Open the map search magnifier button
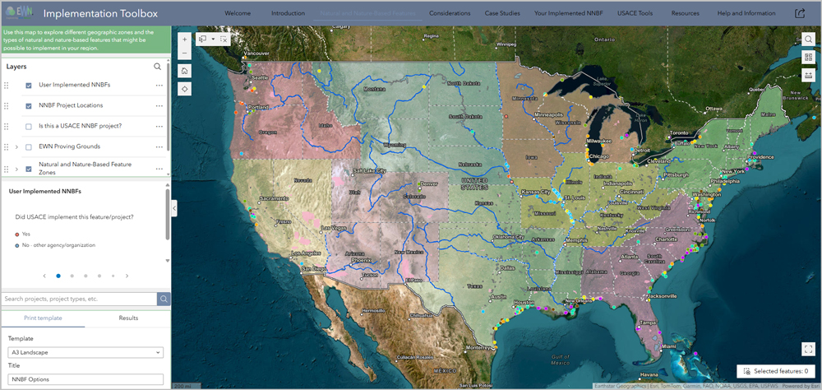Image resolution: width=822 pixels, height=390 pixels. pos(808,39)
